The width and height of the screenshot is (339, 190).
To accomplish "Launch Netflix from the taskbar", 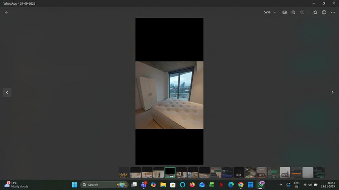I will pos(222,185).
